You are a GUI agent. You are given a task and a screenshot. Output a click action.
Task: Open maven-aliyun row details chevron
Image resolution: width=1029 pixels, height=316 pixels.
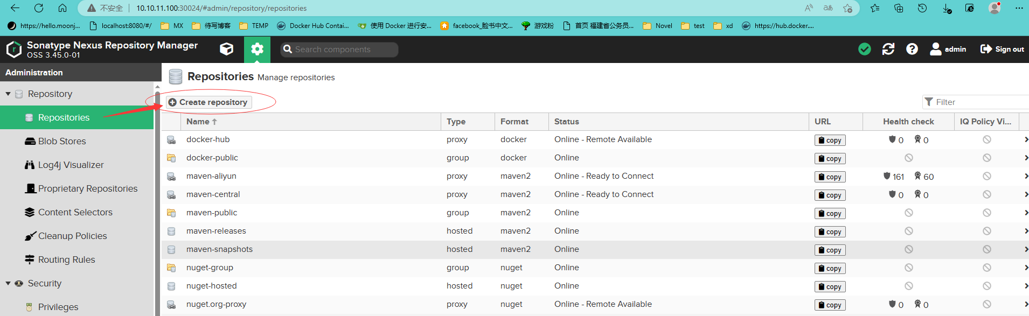[1026, 176]
